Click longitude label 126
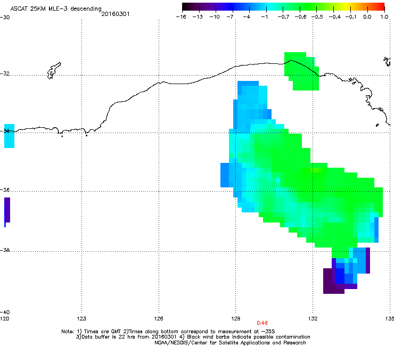 (x=159, y=319)
